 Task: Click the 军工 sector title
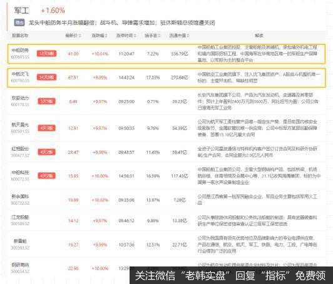pyautogui.click(x=21, y=11)
